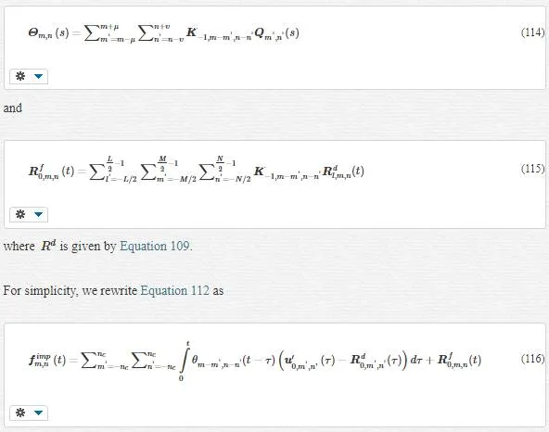This screenshot has width=549, height=432.
Task: Click the gear icon under Equation 114
Action: [x=20, y=76]
